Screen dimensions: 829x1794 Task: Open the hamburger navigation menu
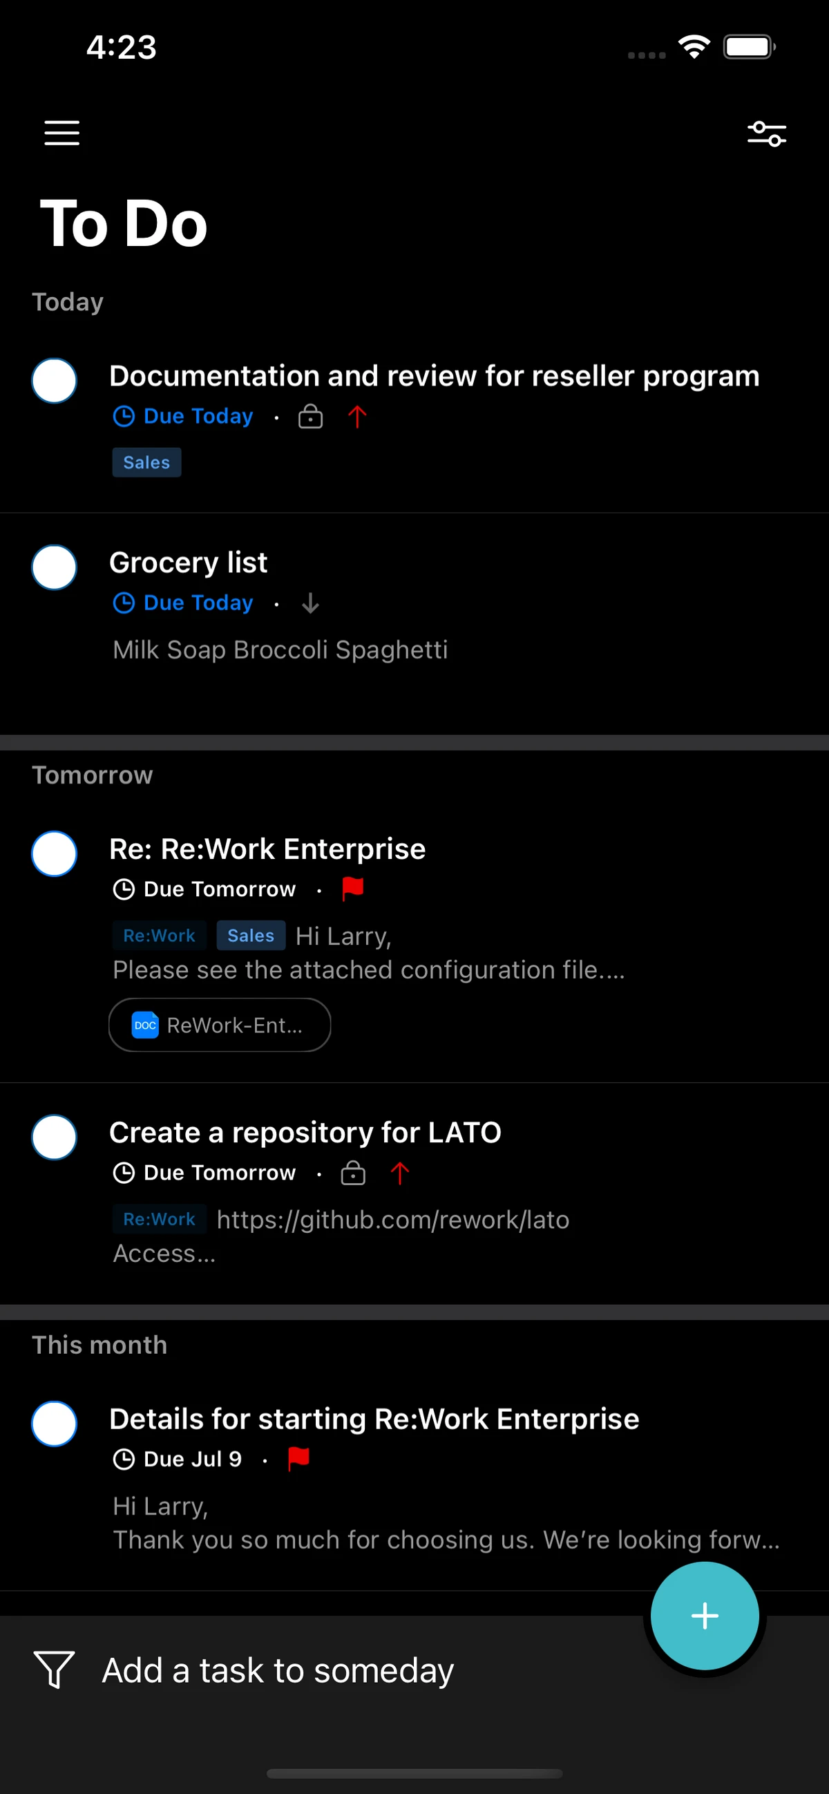pos(62,132)
